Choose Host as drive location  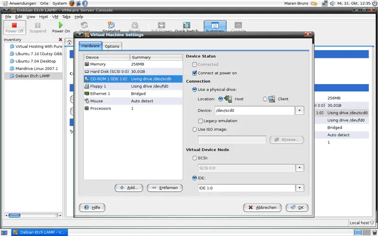coord(220,99)
